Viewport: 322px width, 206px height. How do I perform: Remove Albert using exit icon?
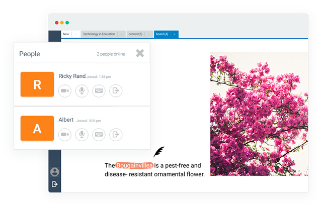pyautogui.click(x=116, y=134)
